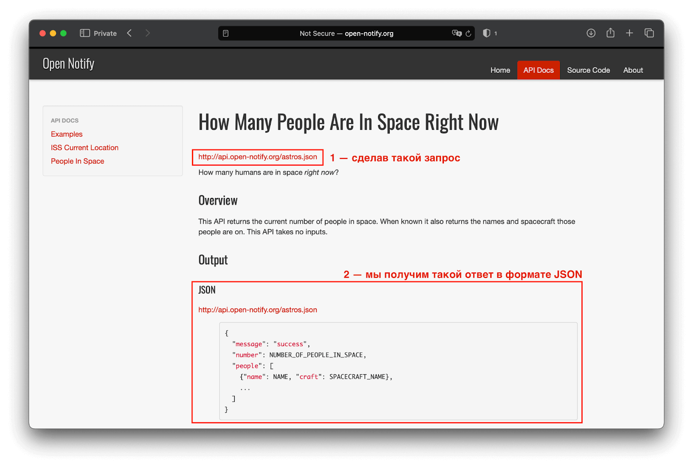Select the Source Code menu item
Image resolution: width=693 pixels, height=467 pixels.
(588, 70)
